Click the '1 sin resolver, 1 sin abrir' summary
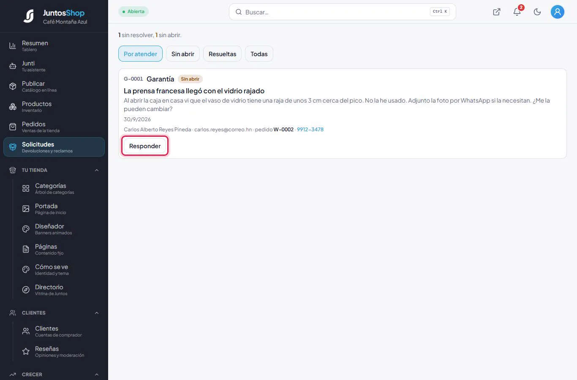Image resolution: width=577 pixels, height=380 pixels. coord(150,35)
